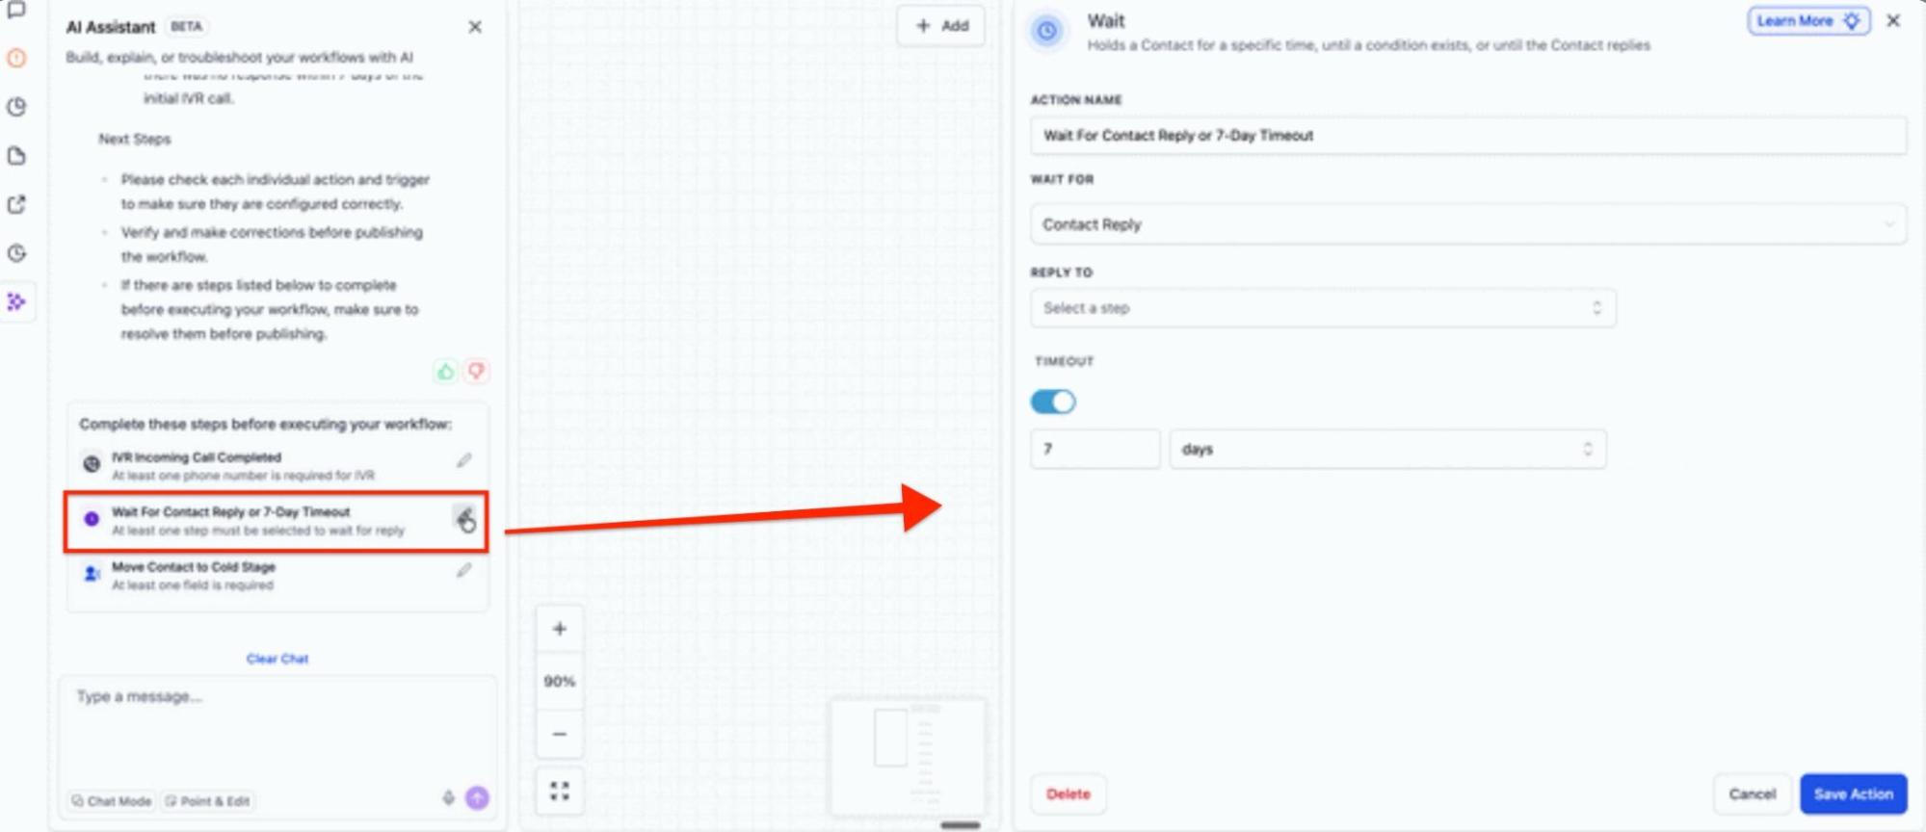The image size is (1926, 832).
Task: Open the timeout unit days dropdown
Action: (1387, 450)
